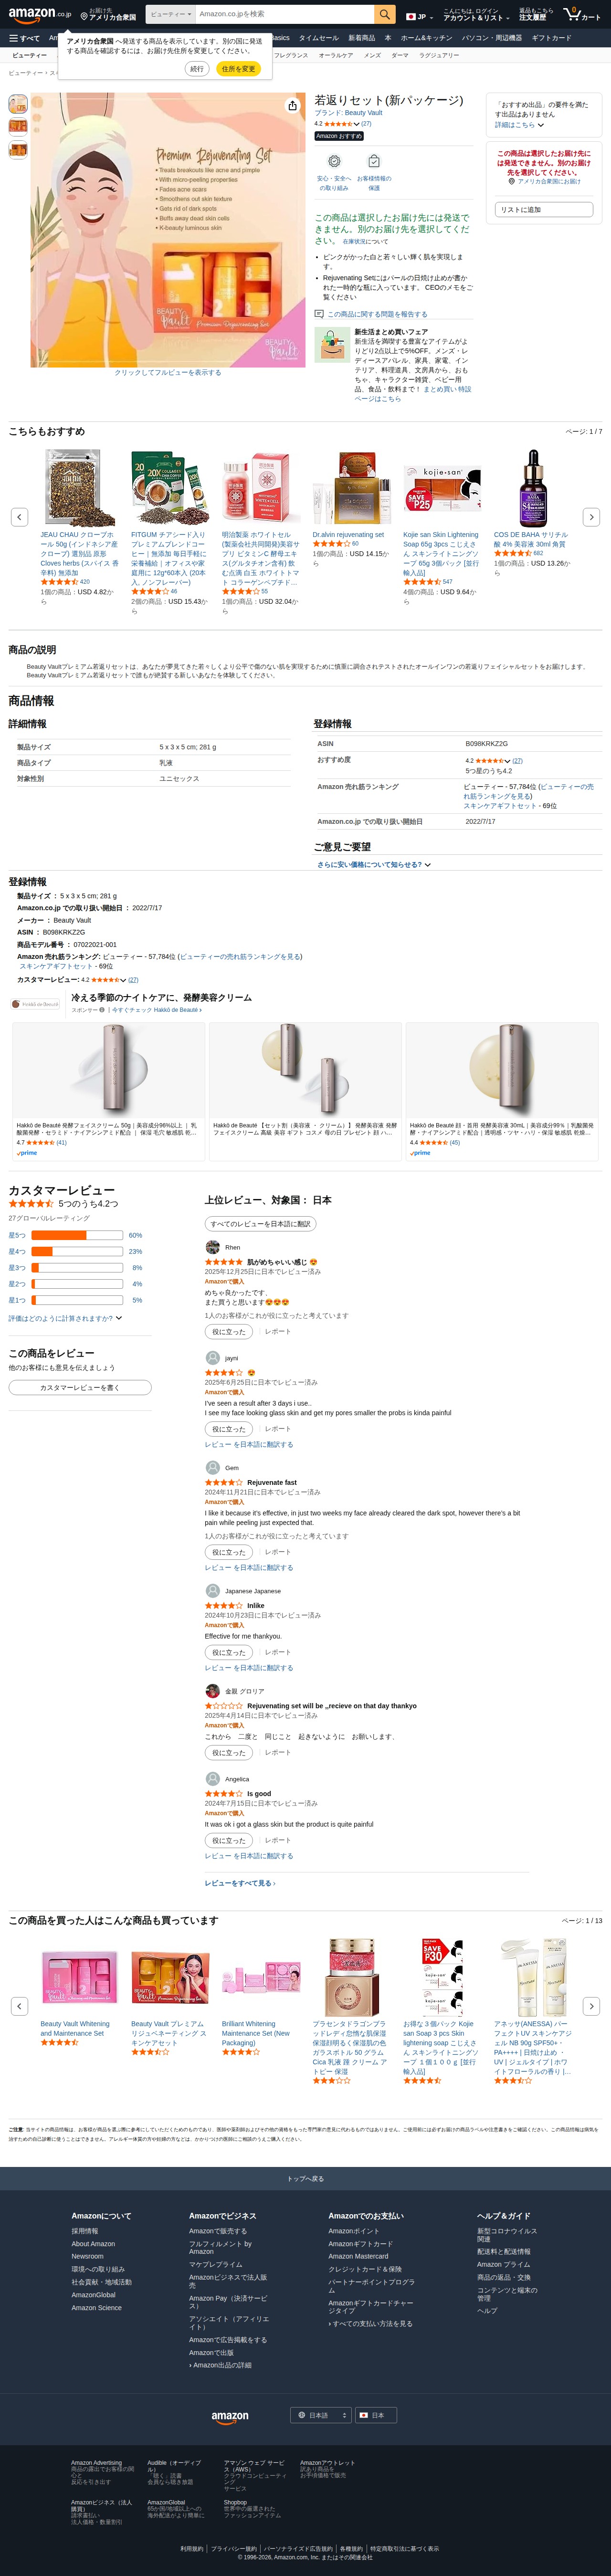Viewport: 611px width, 2576px height.
Task: Click the Amazon logo in the footer
Action: [230, 2415]
